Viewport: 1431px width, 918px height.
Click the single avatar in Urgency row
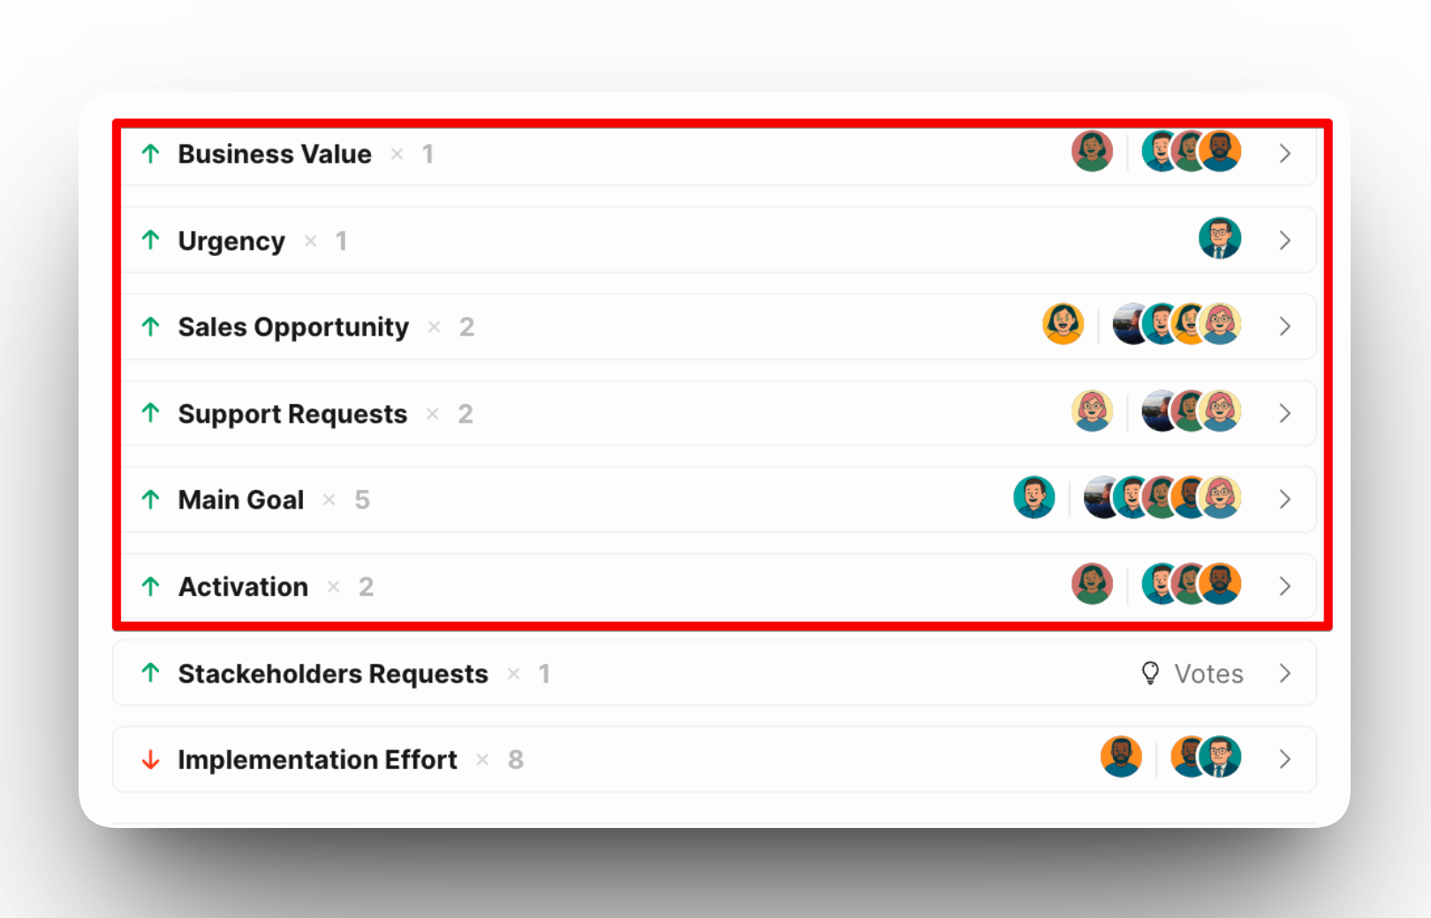(x=1220, y=238)
